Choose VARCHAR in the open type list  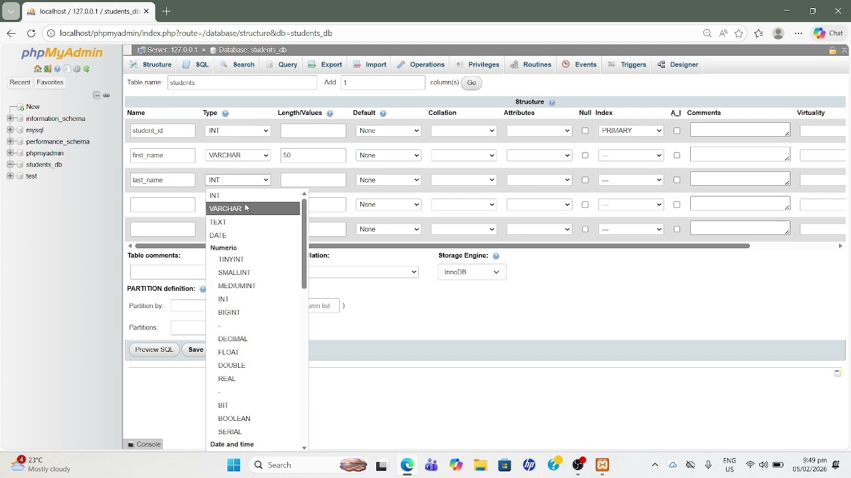pos(253,208)
